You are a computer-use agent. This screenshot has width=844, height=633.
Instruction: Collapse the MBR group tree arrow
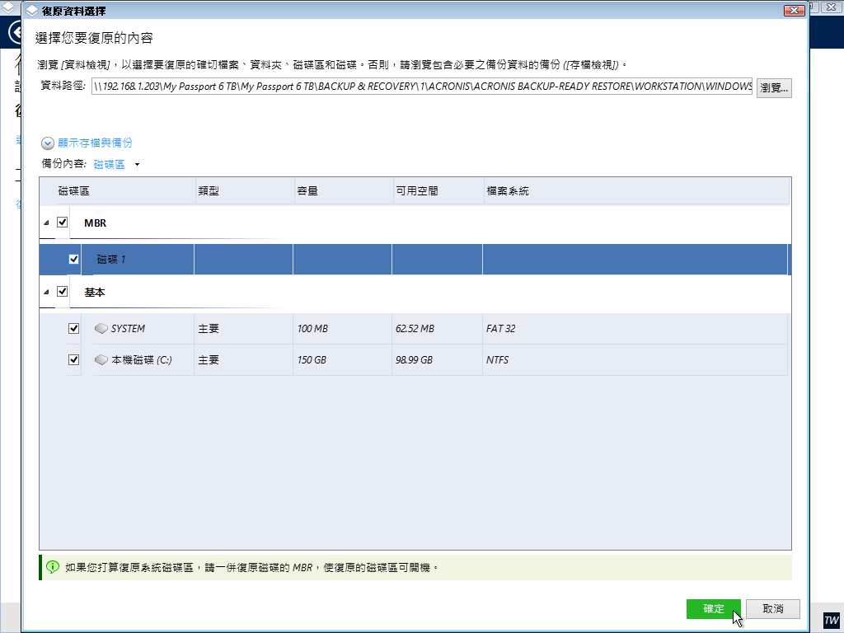click(x=46, y=223)
